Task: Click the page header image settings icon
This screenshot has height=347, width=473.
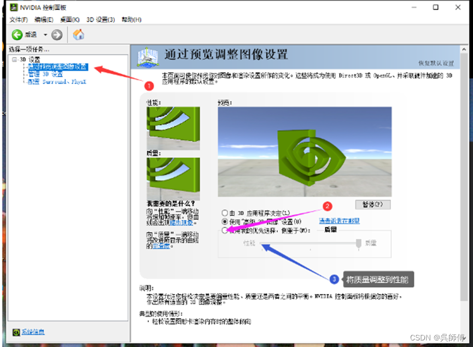Action: click(148, 57)
